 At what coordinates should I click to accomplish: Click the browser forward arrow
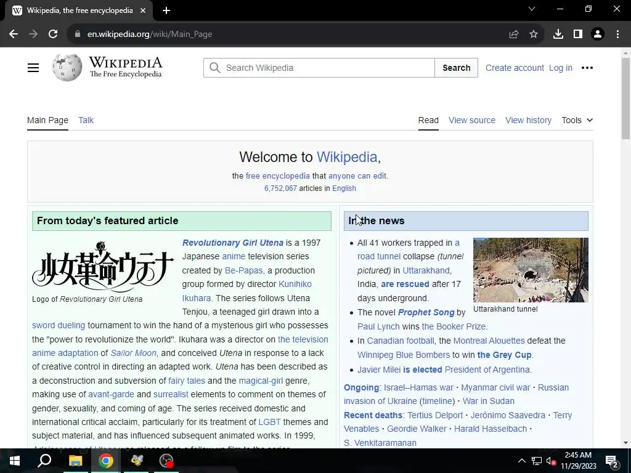[33, 34]
